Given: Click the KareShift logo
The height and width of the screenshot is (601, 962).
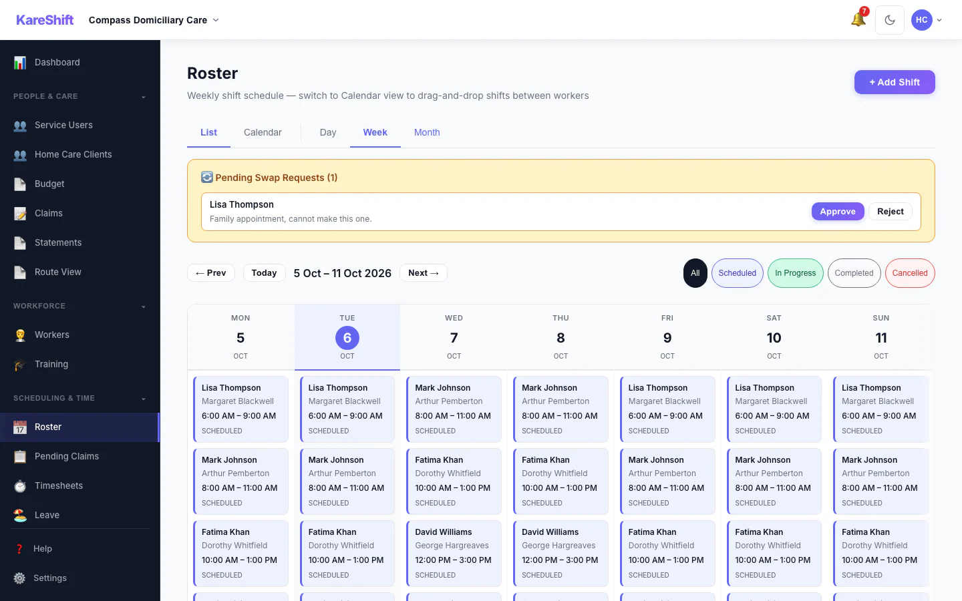Looking at the screenshot, I should click(x=45, y=20).
